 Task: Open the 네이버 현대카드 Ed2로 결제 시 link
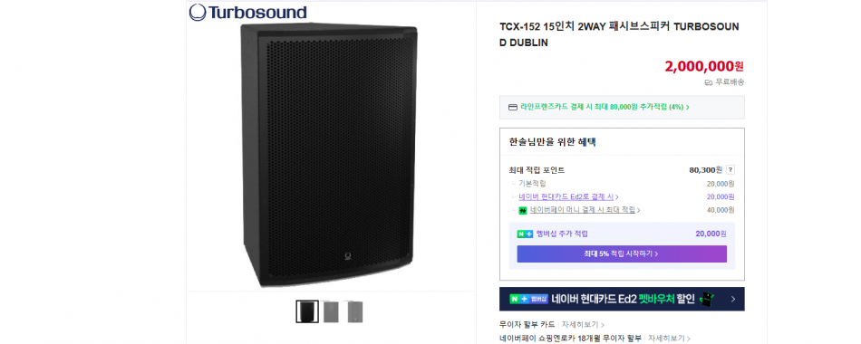568,197
